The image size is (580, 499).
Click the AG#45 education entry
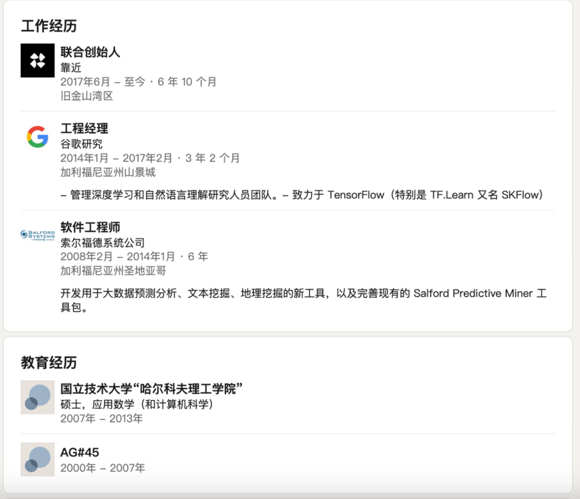point(79,450)
